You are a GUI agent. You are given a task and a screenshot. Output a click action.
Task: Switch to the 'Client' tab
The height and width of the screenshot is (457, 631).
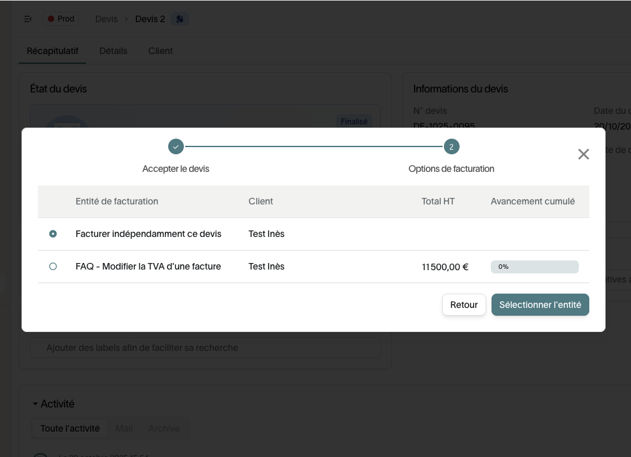click(x=160, y=51)
